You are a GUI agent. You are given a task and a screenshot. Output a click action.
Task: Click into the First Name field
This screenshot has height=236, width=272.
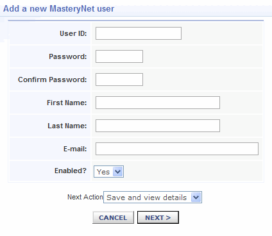158,103
